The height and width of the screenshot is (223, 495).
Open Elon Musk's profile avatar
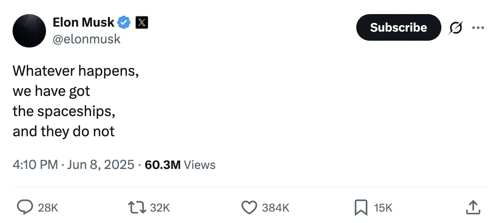pos(29,31)
